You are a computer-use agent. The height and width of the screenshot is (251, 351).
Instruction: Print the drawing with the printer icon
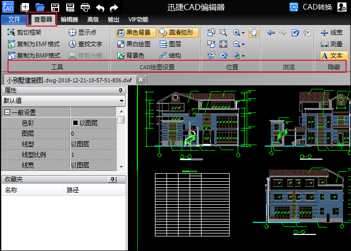(85, 7)
